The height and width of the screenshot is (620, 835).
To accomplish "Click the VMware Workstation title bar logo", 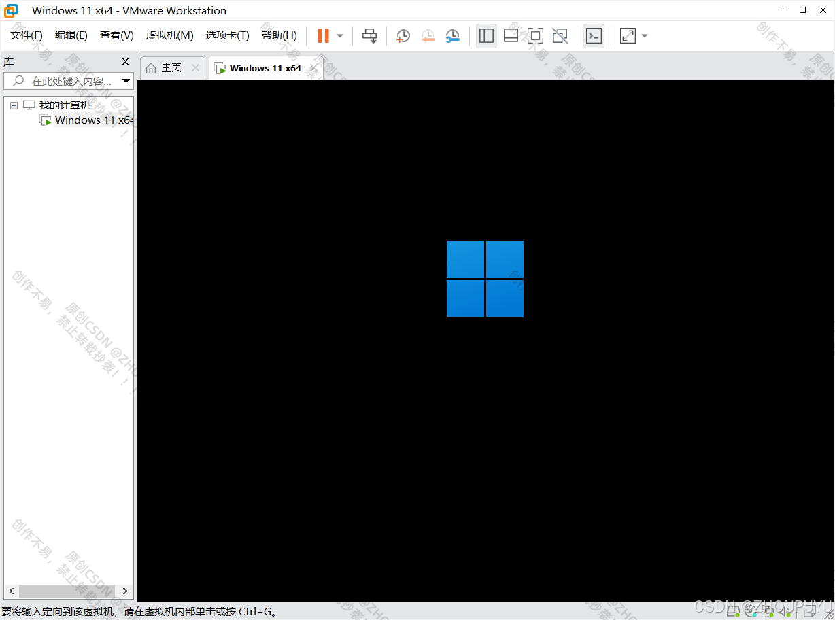I will tap(12, 10).
